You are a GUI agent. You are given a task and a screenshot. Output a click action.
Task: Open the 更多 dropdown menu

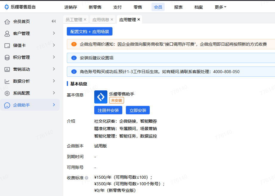coord(220,7)
